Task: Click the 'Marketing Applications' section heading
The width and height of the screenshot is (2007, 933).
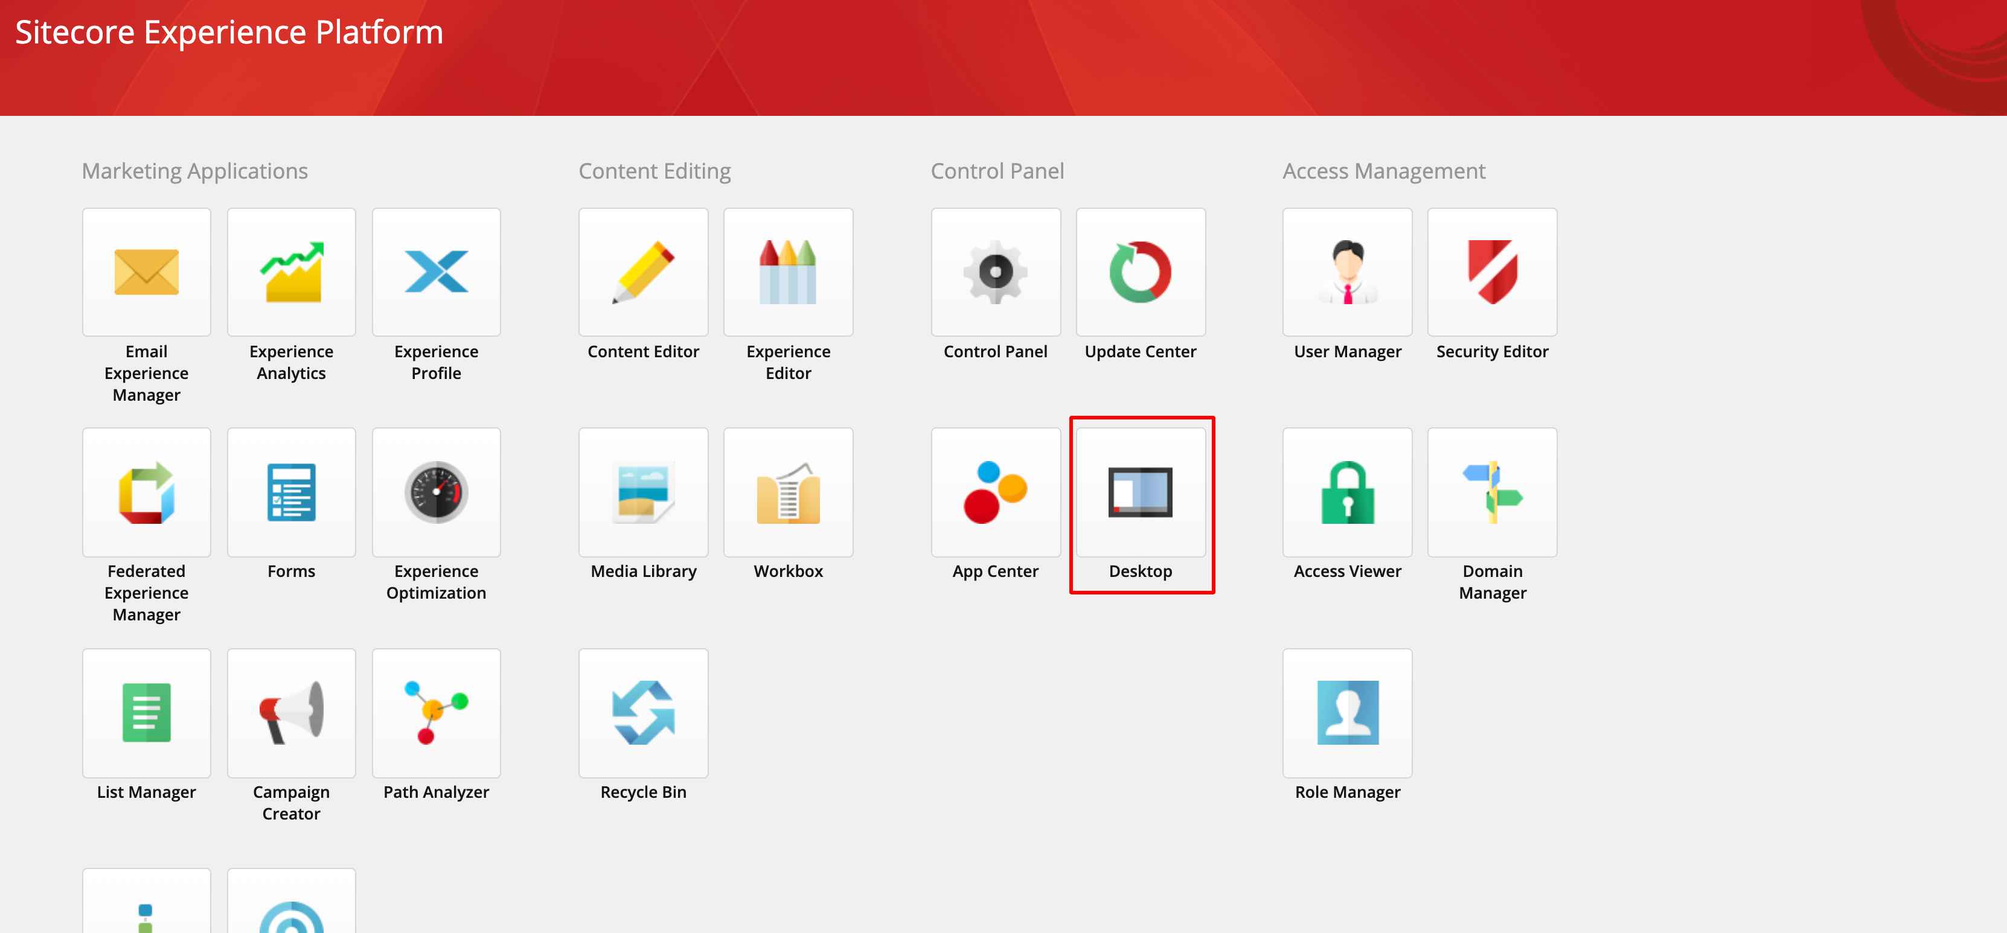Action: pos(195,171)
